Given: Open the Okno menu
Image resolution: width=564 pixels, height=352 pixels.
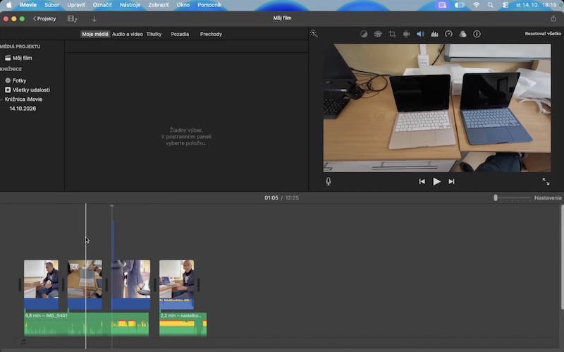Looking at the screenshot, I should point(183,5).
